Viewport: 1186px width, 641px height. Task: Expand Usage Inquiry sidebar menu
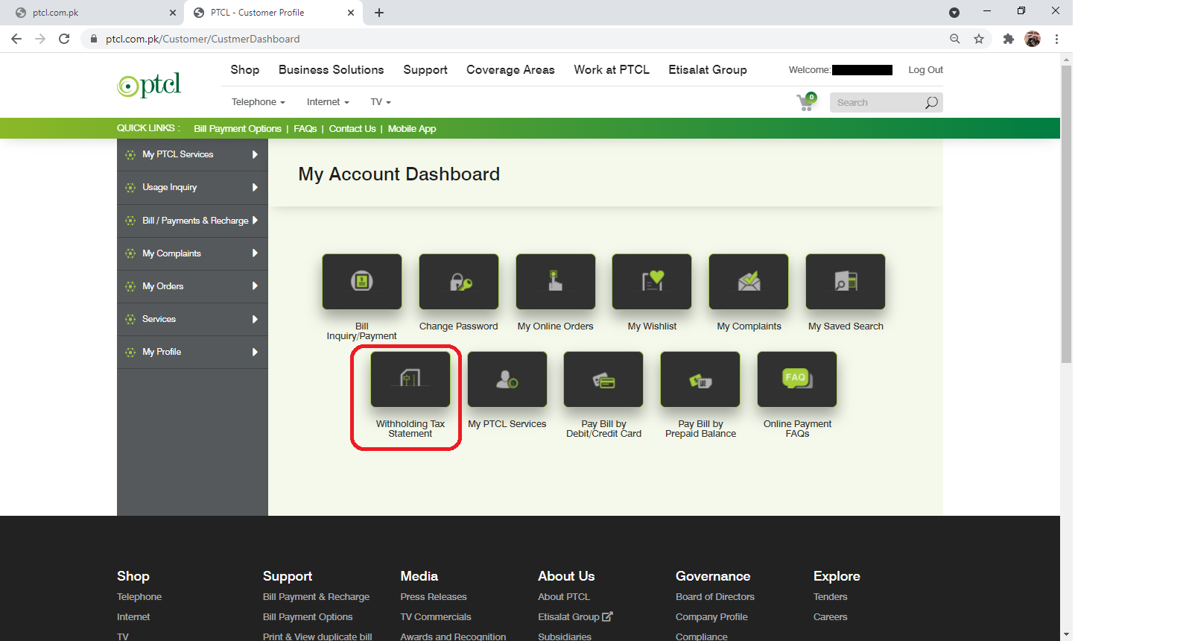(x=192, y=187)
